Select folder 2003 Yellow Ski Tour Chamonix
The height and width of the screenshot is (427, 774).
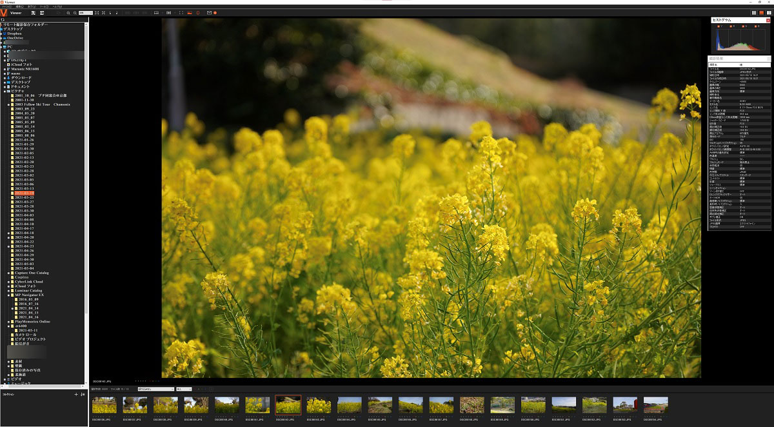[x=42, y=104]
